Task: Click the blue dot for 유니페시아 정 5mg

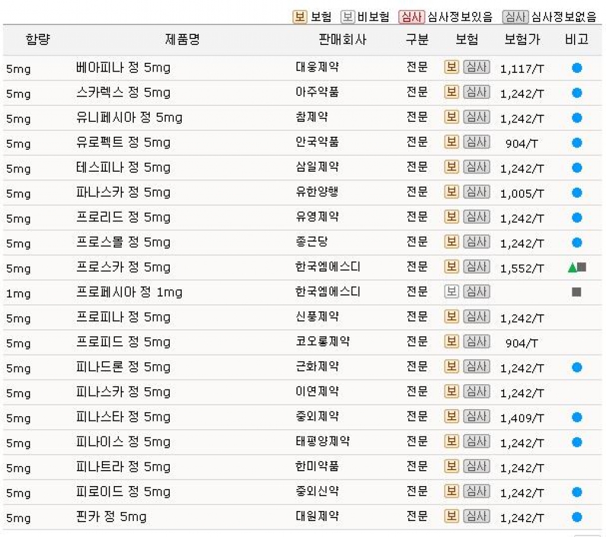Action: [x=576, y=118]
